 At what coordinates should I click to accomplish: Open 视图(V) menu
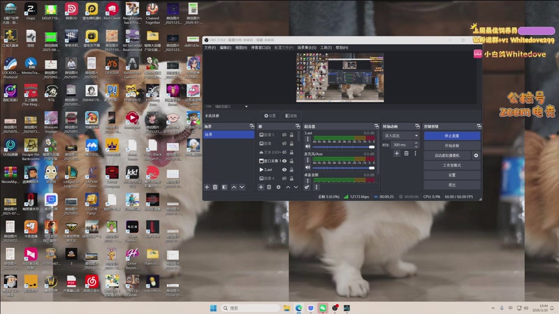point(241,47)
